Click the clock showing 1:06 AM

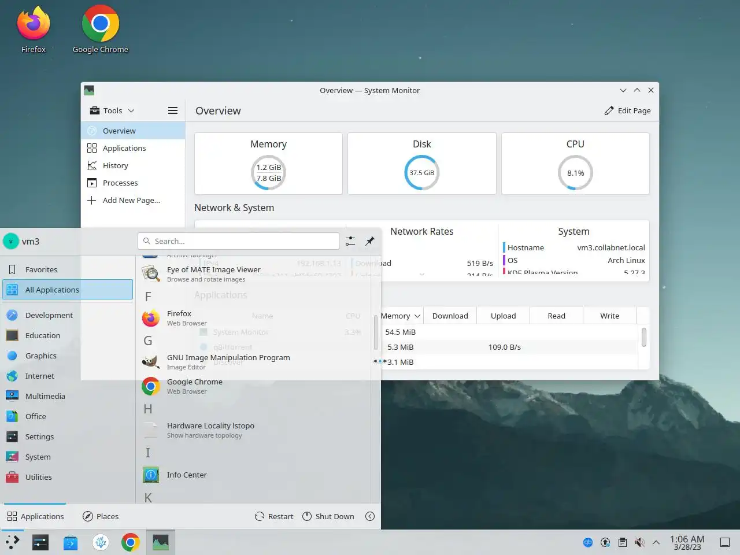(687, 542)
